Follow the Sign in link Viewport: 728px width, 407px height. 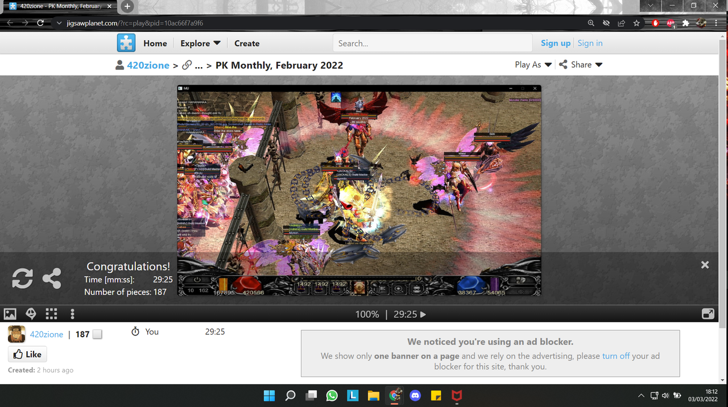pos(590,43)
